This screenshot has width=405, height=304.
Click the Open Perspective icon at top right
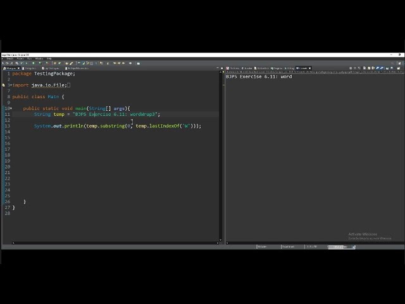[399, 63]
